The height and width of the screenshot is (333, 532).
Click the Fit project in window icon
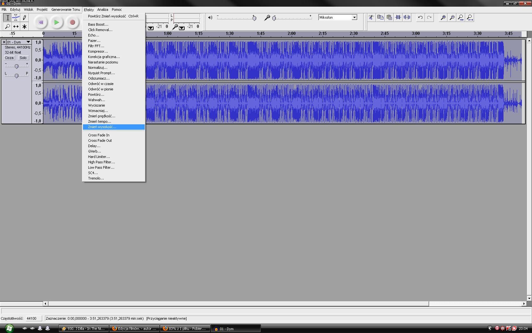470,17
